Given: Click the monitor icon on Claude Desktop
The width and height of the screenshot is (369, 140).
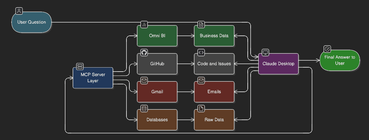Looking at the screenshot, I should [265, 53].
